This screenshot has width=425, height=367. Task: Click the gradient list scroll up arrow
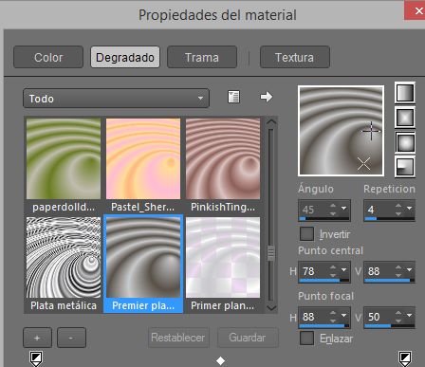coord(271,121)
